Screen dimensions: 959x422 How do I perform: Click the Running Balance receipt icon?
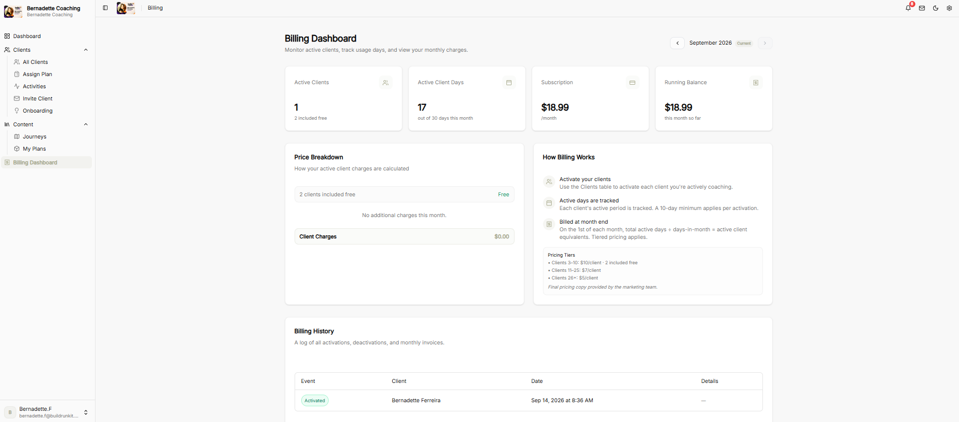(756, 83)
